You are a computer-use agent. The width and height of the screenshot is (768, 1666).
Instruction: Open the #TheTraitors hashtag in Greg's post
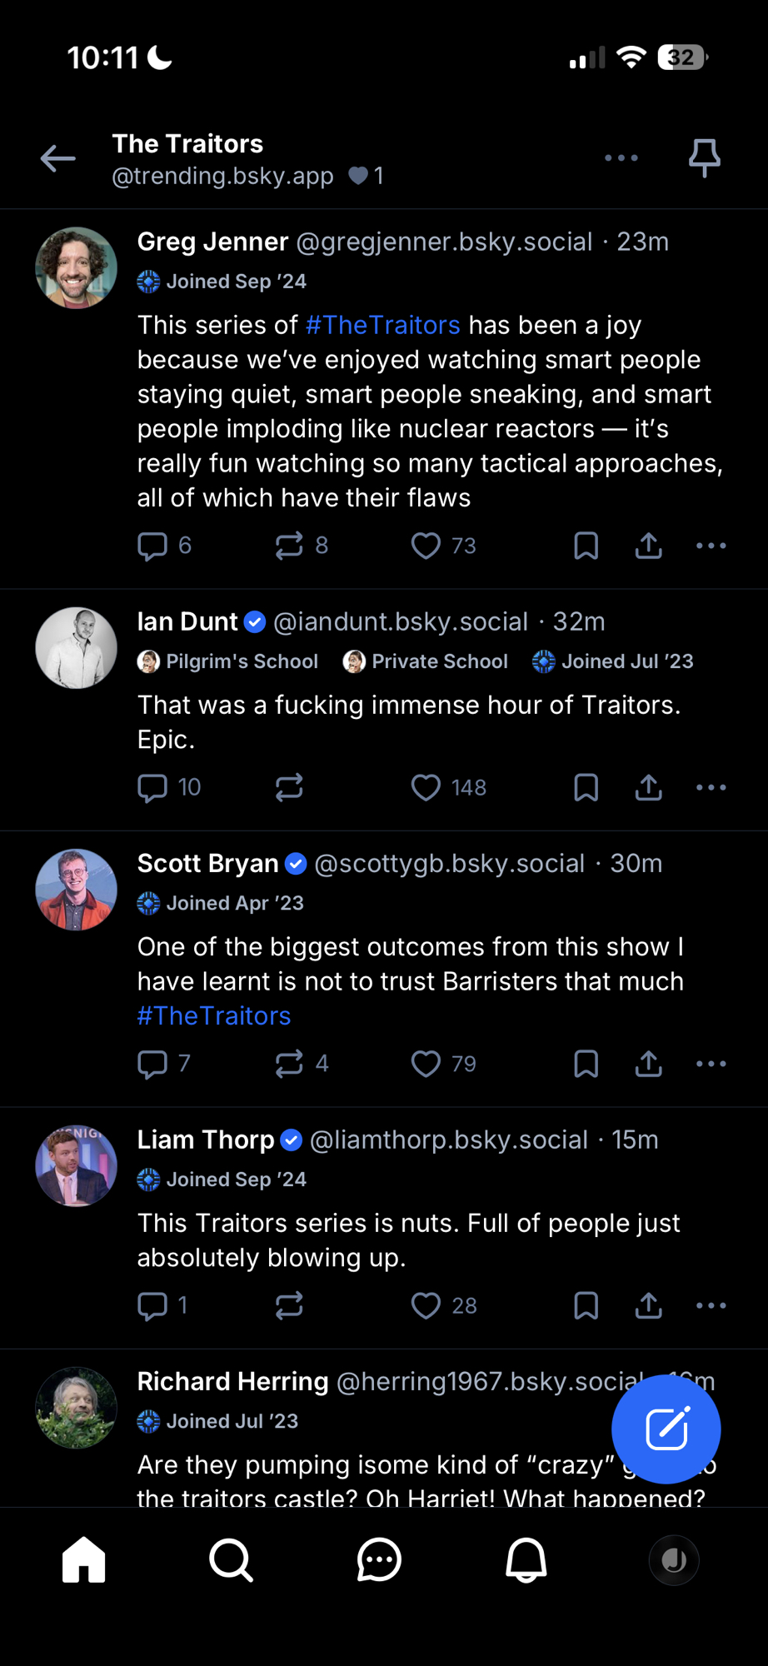382,325
